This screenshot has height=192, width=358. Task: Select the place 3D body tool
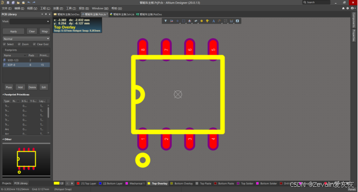point(196,21)
